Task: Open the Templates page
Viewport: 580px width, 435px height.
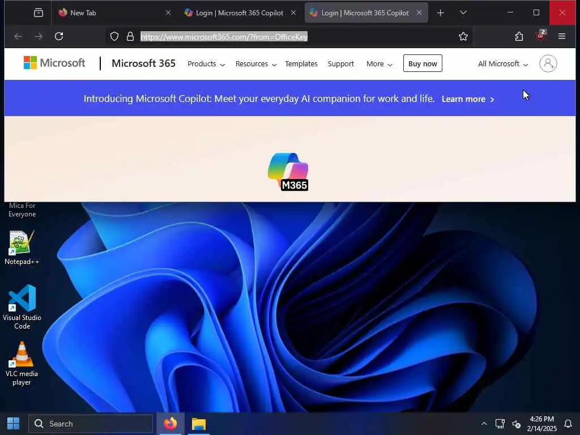Action: pos(301,63)
